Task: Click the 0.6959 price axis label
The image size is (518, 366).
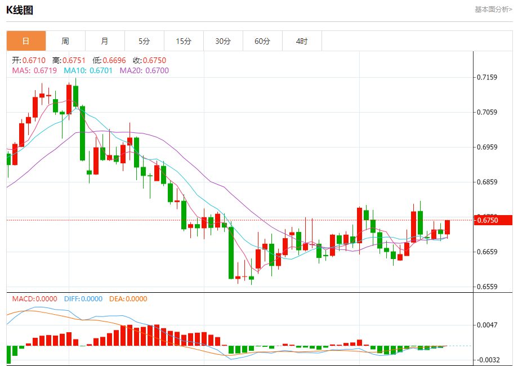Action: (x=487, y=147)
